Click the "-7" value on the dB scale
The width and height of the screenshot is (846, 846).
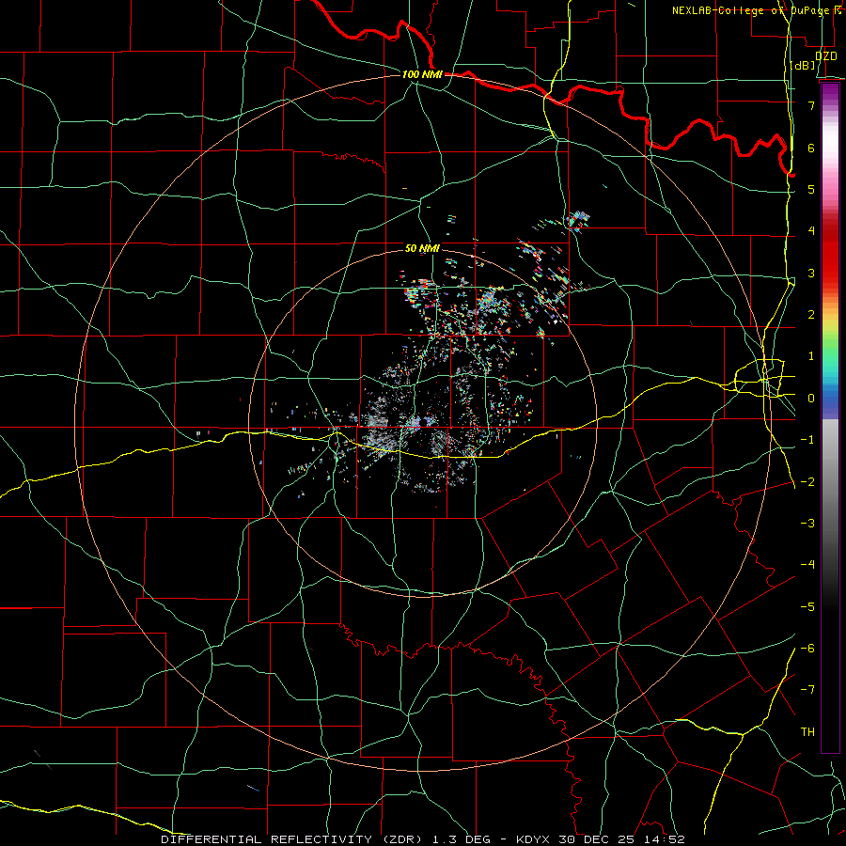807,690
